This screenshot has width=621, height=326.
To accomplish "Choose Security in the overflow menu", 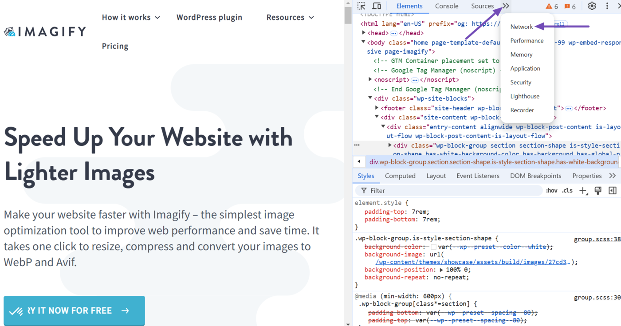I will (521, 82).
